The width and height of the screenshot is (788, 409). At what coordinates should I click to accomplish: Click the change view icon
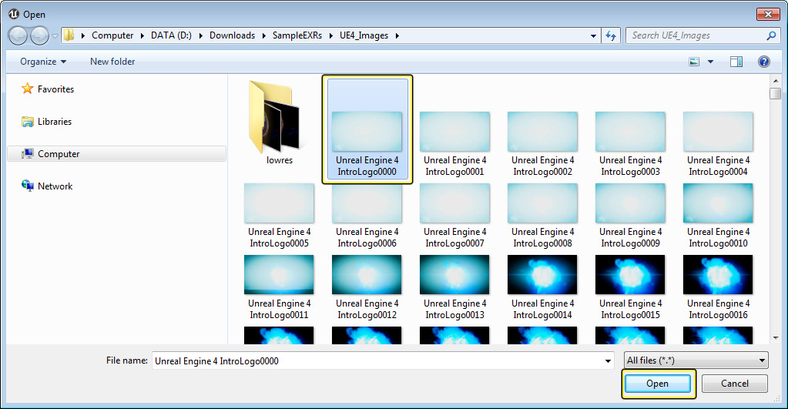[x=695, y=62]
